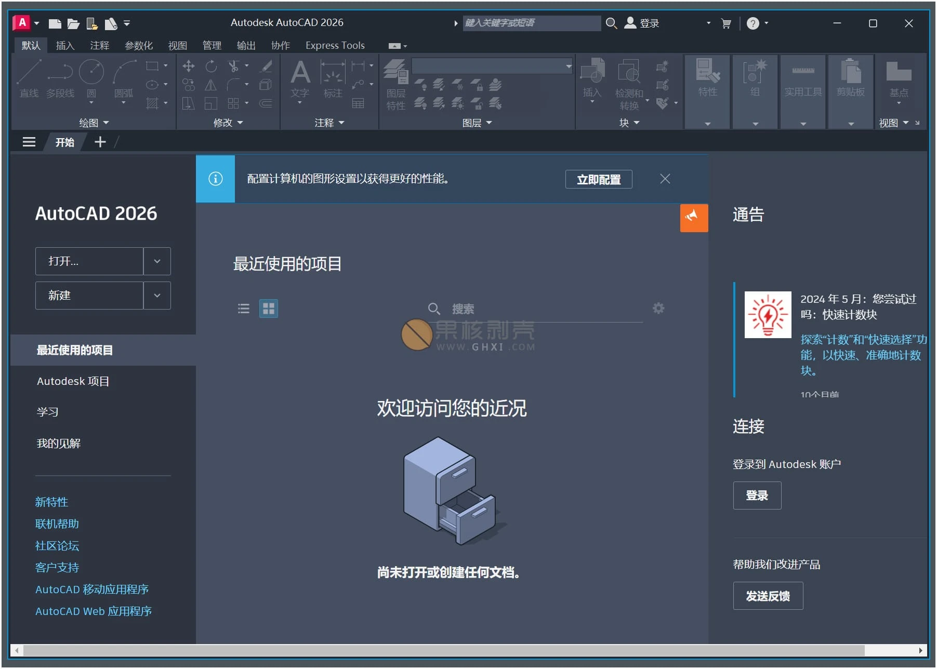Expand the 新建 dropdown arrow
Image resolution: width=937 pixels, height=669 pixels.
(157, 296)
